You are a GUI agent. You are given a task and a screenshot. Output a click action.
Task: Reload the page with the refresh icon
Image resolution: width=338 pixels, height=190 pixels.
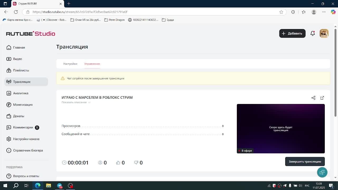coord(16,12)
